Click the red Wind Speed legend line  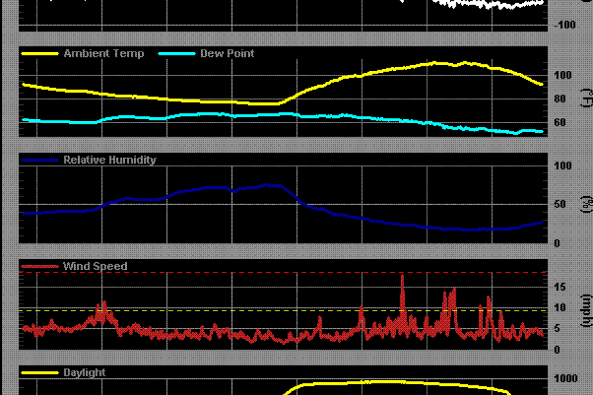click(x=40, y=267)
